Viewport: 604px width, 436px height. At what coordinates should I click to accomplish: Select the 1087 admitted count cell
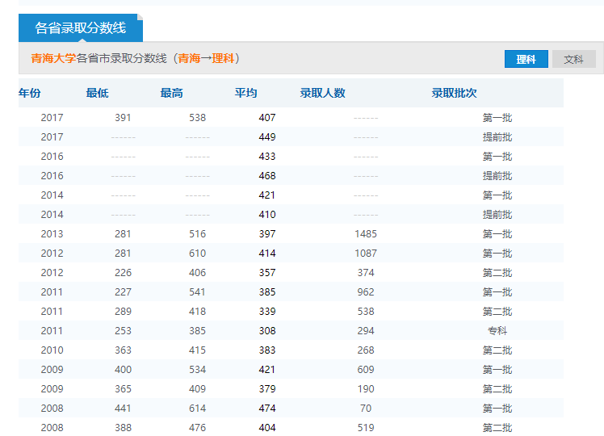(366, 253)
